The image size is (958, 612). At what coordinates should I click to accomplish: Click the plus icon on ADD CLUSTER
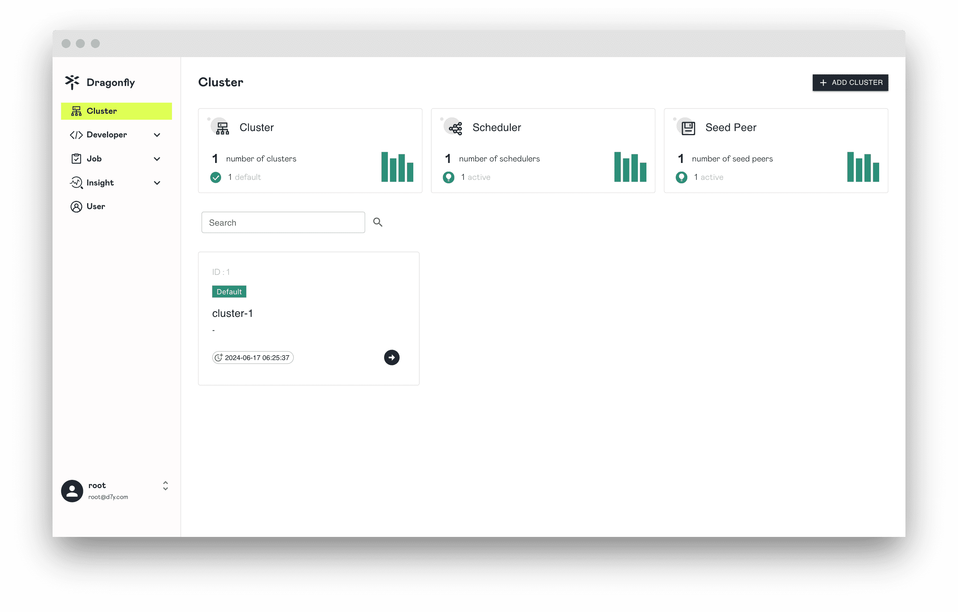[823, 82]
